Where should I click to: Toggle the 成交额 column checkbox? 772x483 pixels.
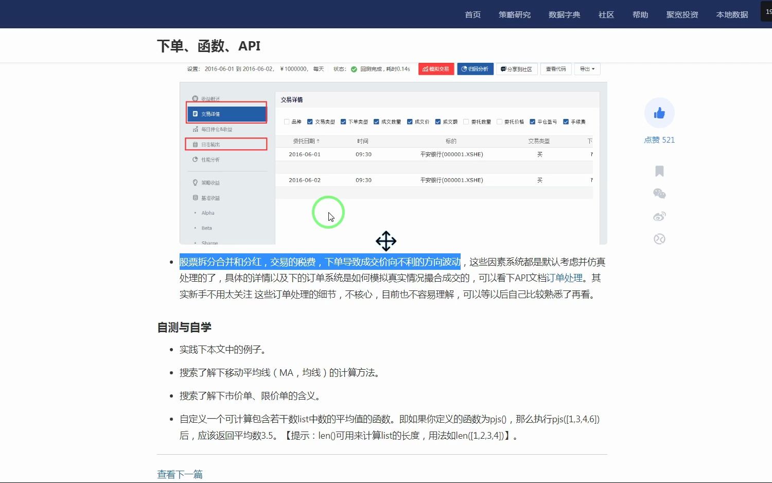(438, 122)
